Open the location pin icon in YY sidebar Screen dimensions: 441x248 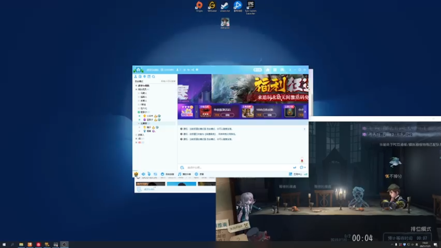point(144,77)
